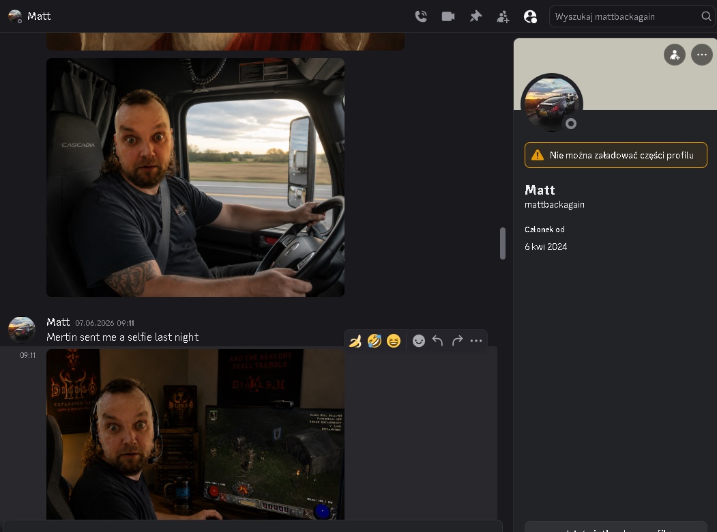Image resolution: width=717 pixels, height=532 pixels.
Task: Click the 'Członek od' label
Action: click(x=544, y=229)
